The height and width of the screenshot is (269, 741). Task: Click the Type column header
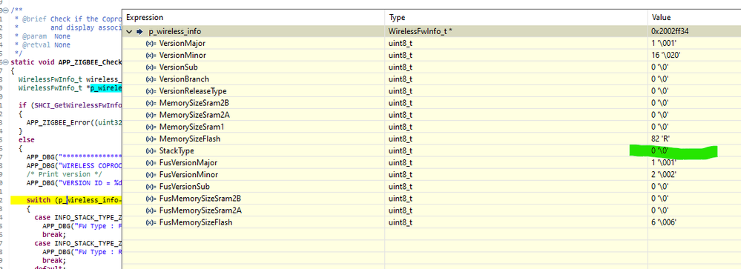[397, 18]
